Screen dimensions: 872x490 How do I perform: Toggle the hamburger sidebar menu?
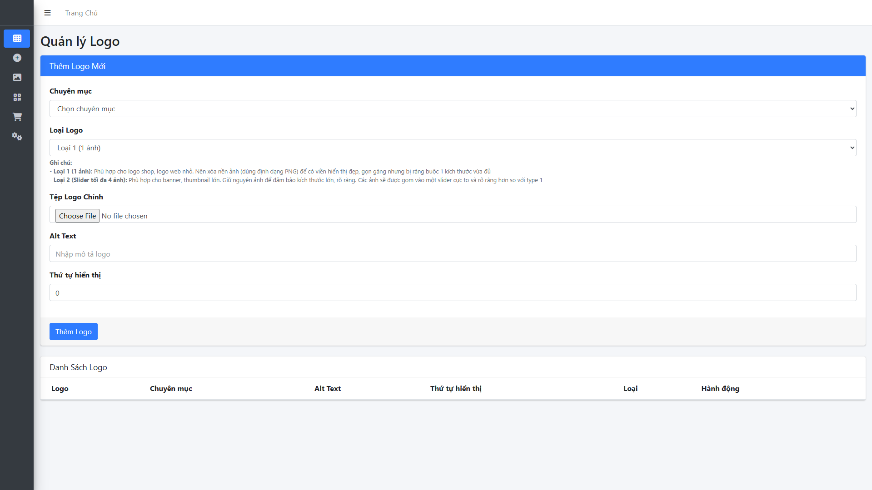[47, 13]
